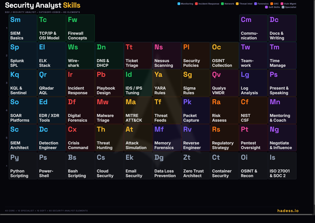Click the SOAR Platforms (So) card
Viewport: 315px width, 223px height.
tap(23, 110)
